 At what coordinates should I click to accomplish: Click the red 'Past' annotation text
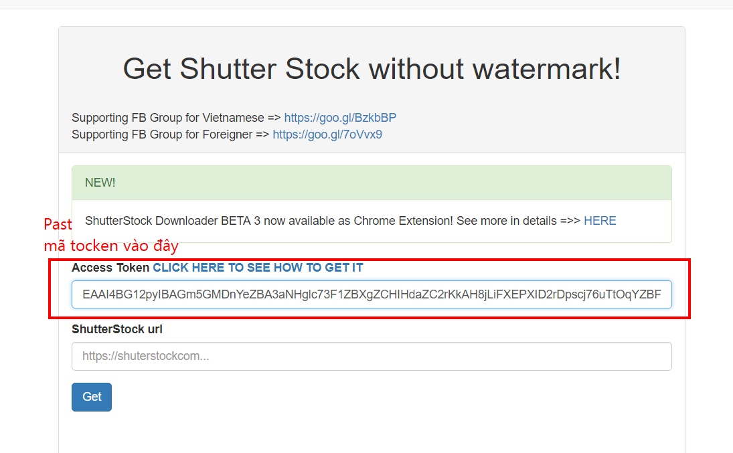click(x=58, y=224)
